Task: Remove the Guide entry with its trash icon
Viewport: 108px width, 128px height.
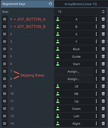Action: click(x=103, y=56)
